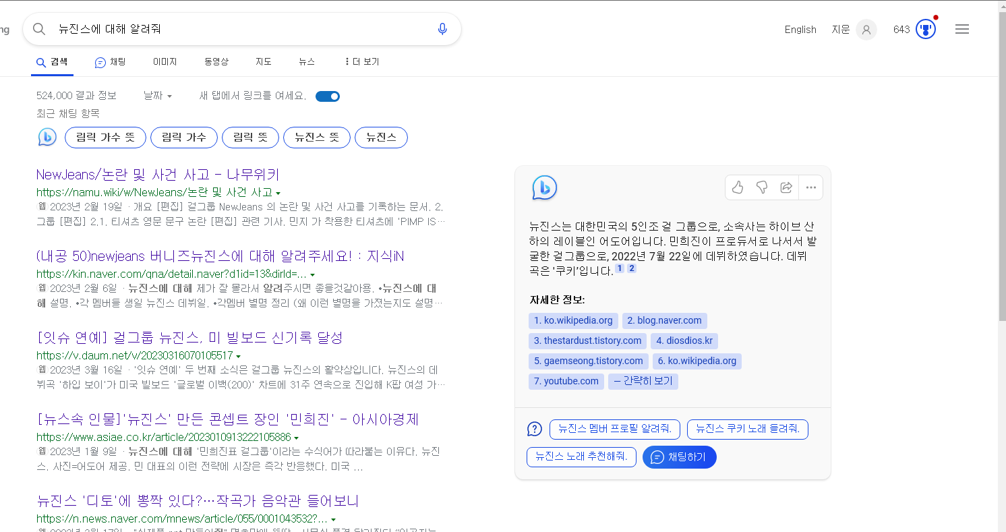This screenshot has width=1006, height=532.
Task: Switch to the 채팅 chat tab
Action: (x=111, y=62)
